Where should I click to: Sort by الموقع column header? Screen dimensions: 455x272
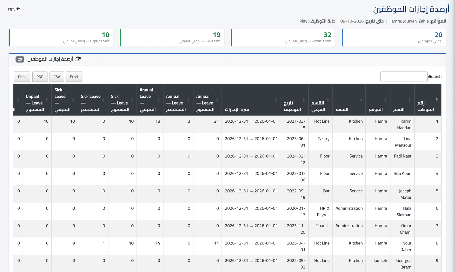pos(378,100)
